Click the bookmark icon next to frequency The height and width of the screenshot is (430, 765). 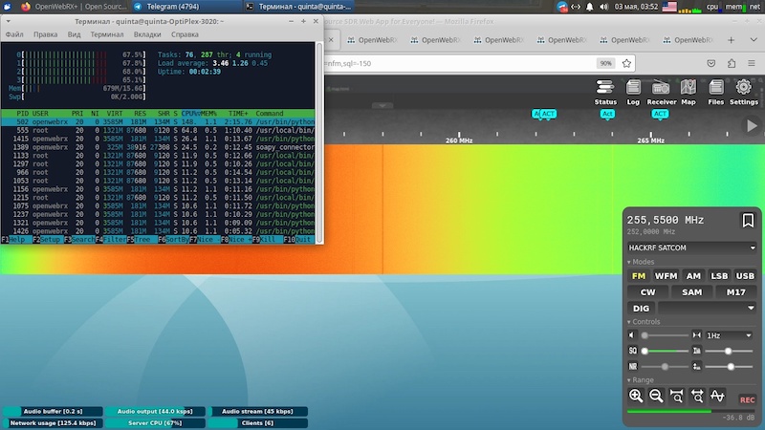(x=747, y=221)
